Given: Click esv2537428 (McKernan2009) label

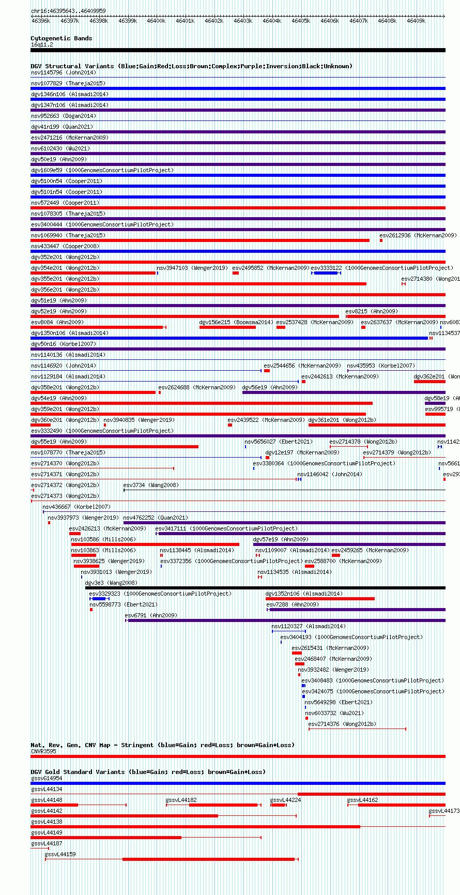Looking at the screenshot, I should tap(315, 322).
